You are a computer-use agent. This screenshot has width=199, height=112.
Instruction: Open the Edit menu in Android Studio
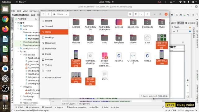tap(19, 11)
